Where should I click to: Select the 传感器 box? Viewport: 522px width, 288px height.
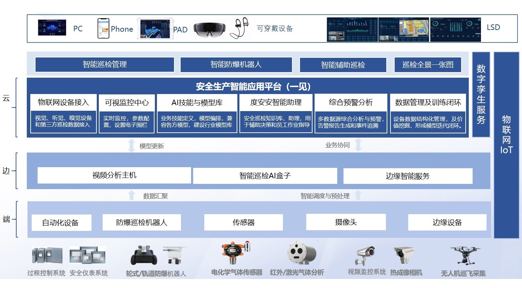click(244, 222)
